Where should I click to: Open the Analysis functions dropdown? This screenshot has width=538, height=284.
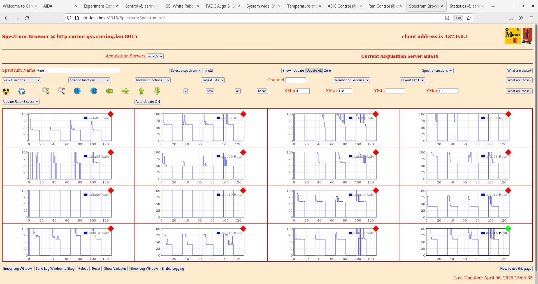tap(152, 80)
